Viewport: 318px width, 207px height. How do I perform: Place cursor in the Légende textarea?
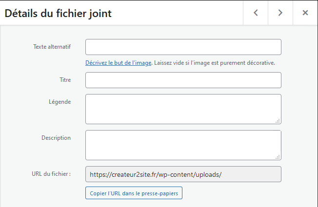click(x=183, y=109)
